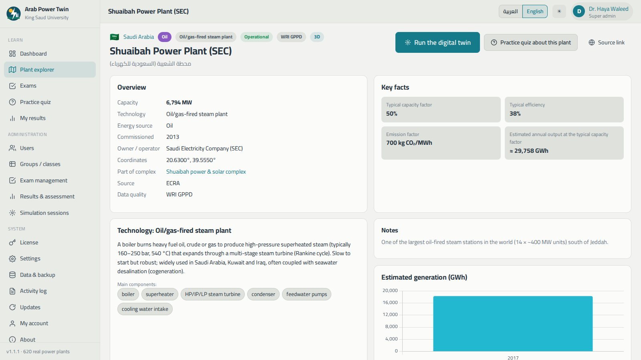Click the Arab Power Twin logo icon
641x360 pixels.
(14, 13)
